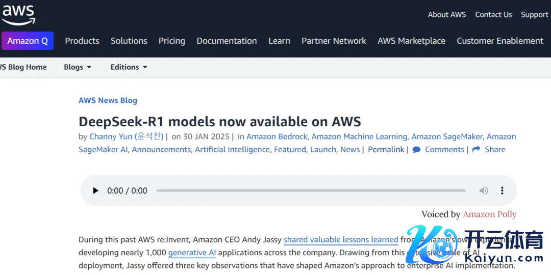
Task: Click the AWS logo
Action: click(x=18, y=15)
